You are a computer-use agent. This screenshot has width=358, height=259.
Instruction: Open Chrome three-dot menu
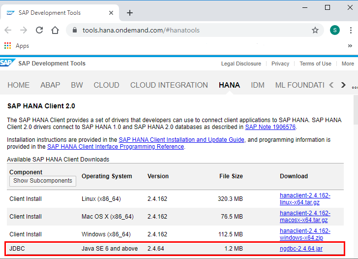click(x=350, y=30)
